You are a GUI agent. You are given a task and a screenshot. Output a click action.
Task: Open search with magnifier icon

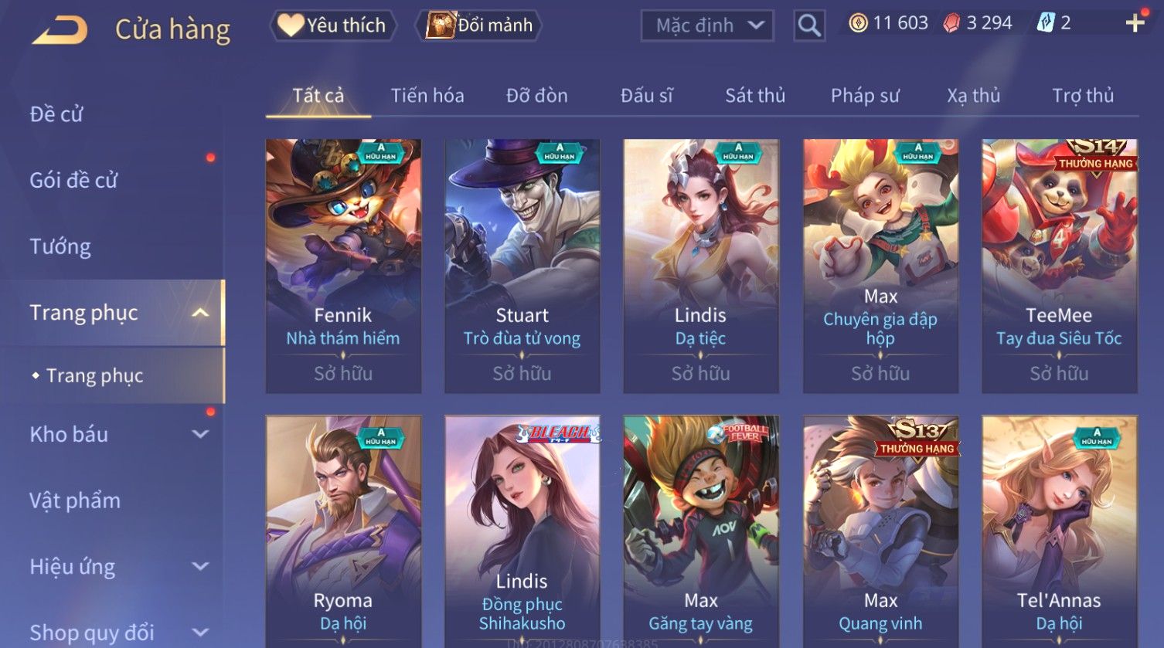[x=809, y=25]
